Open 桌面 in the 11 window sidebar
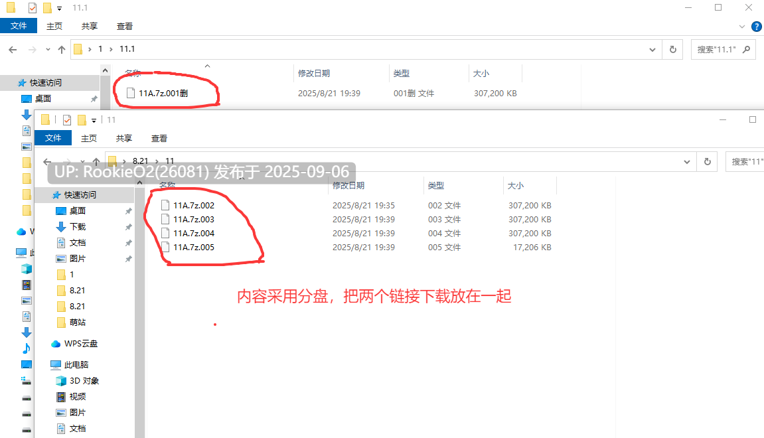This screenshot has height=438, width=764. click(78, 211)
